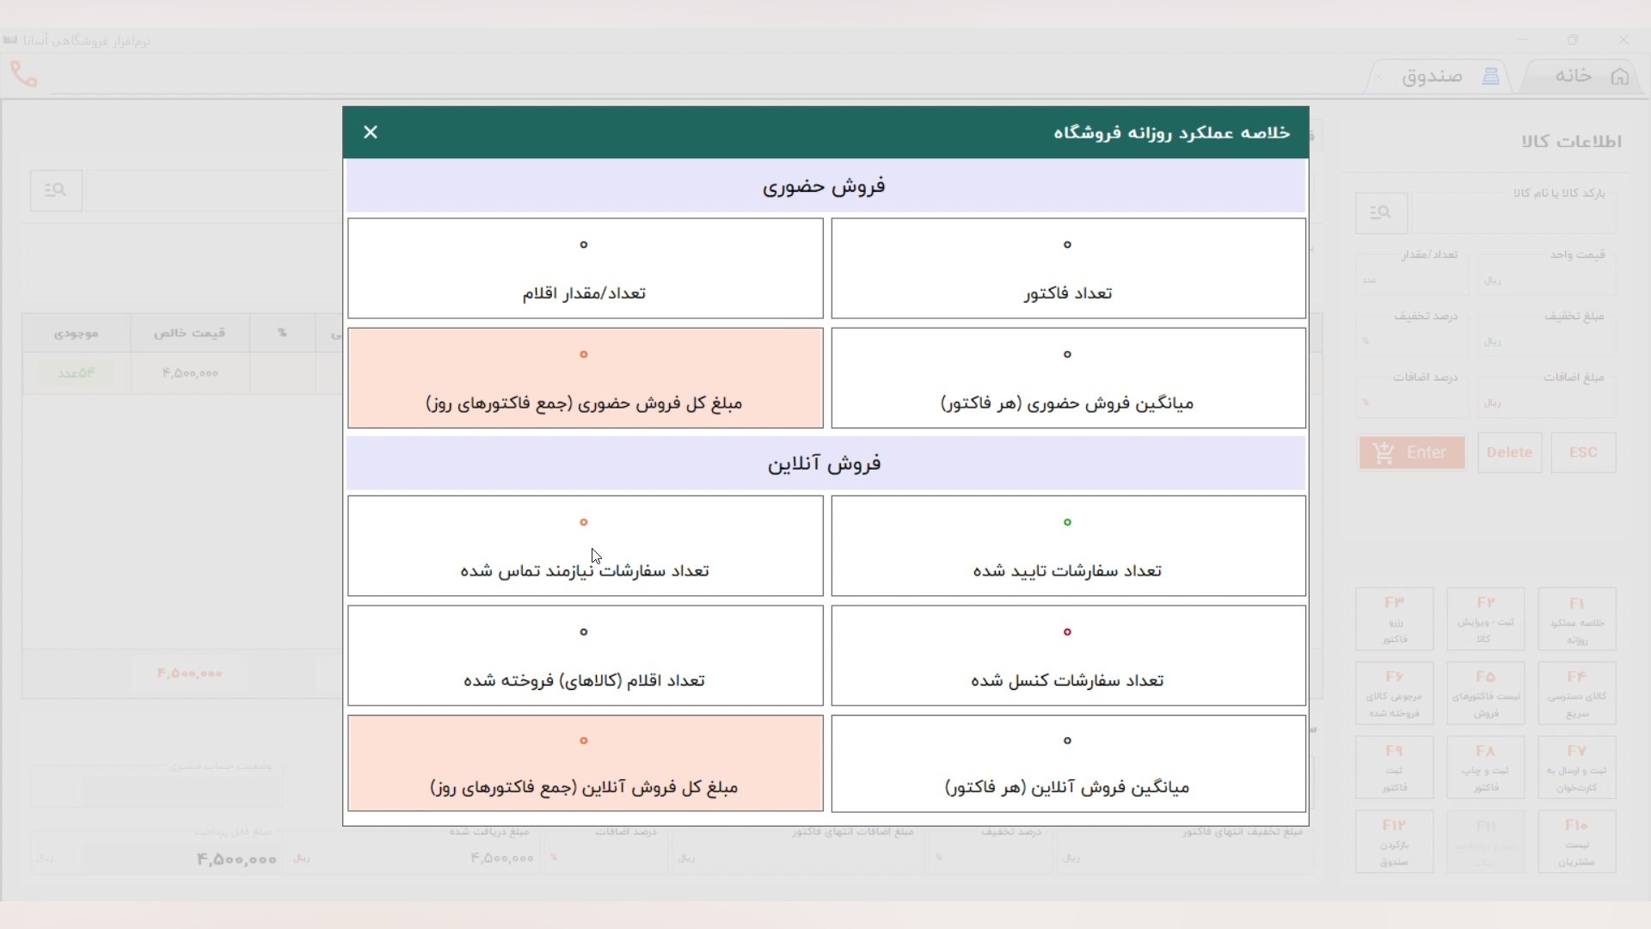
Task: Click the Delete button
Action: tap(1509, 452)
